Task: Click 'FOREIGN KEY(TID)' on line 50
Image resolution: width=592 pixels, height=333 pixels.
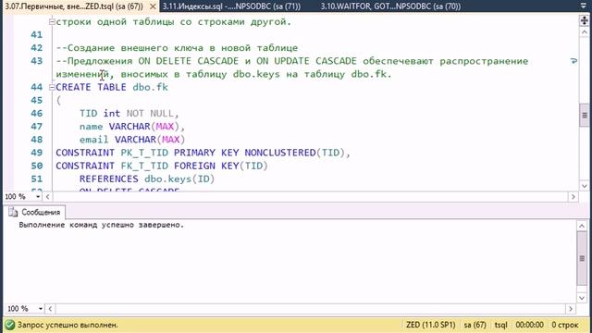Action: coord(221,166)
